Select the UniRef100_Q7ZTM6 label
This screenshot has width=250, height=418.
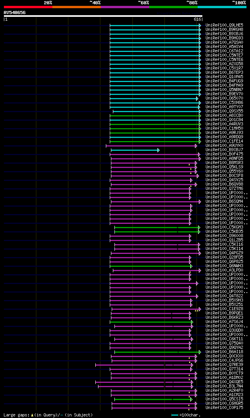224,188
